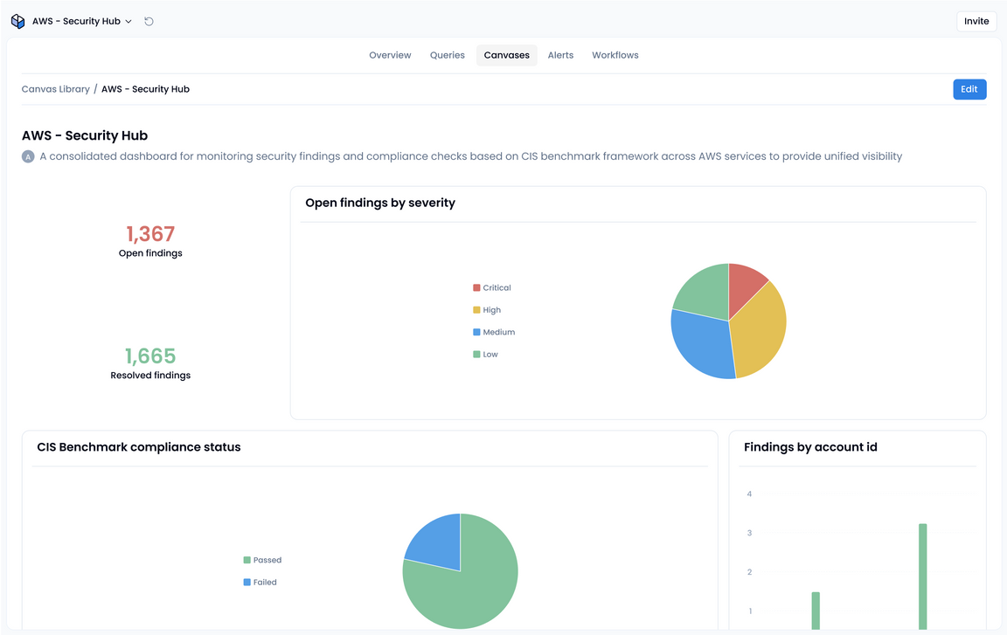Viewport: 1007px width, 635px height.
Task: Click the taller bar in Findings by account id
Action: tap(923, 576)
